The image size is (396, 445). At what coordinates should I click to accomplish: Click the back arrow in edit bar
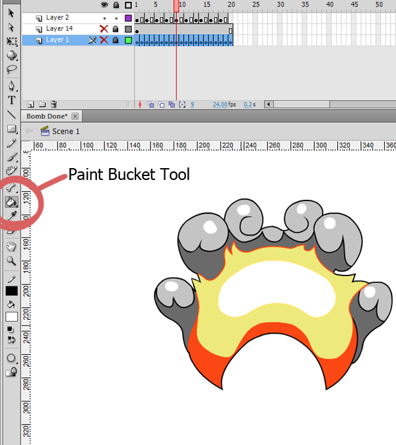[x=29, y=131]
